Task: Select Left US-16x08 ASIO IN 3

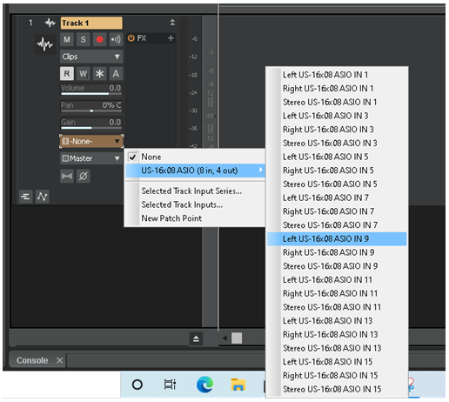Action: coord(337,116)
